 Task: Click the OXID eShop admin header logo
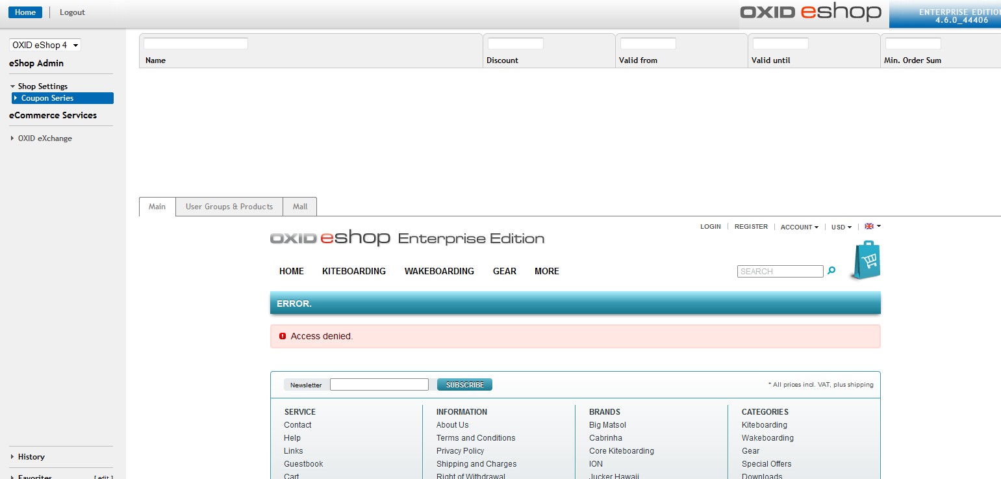(811, 12)
